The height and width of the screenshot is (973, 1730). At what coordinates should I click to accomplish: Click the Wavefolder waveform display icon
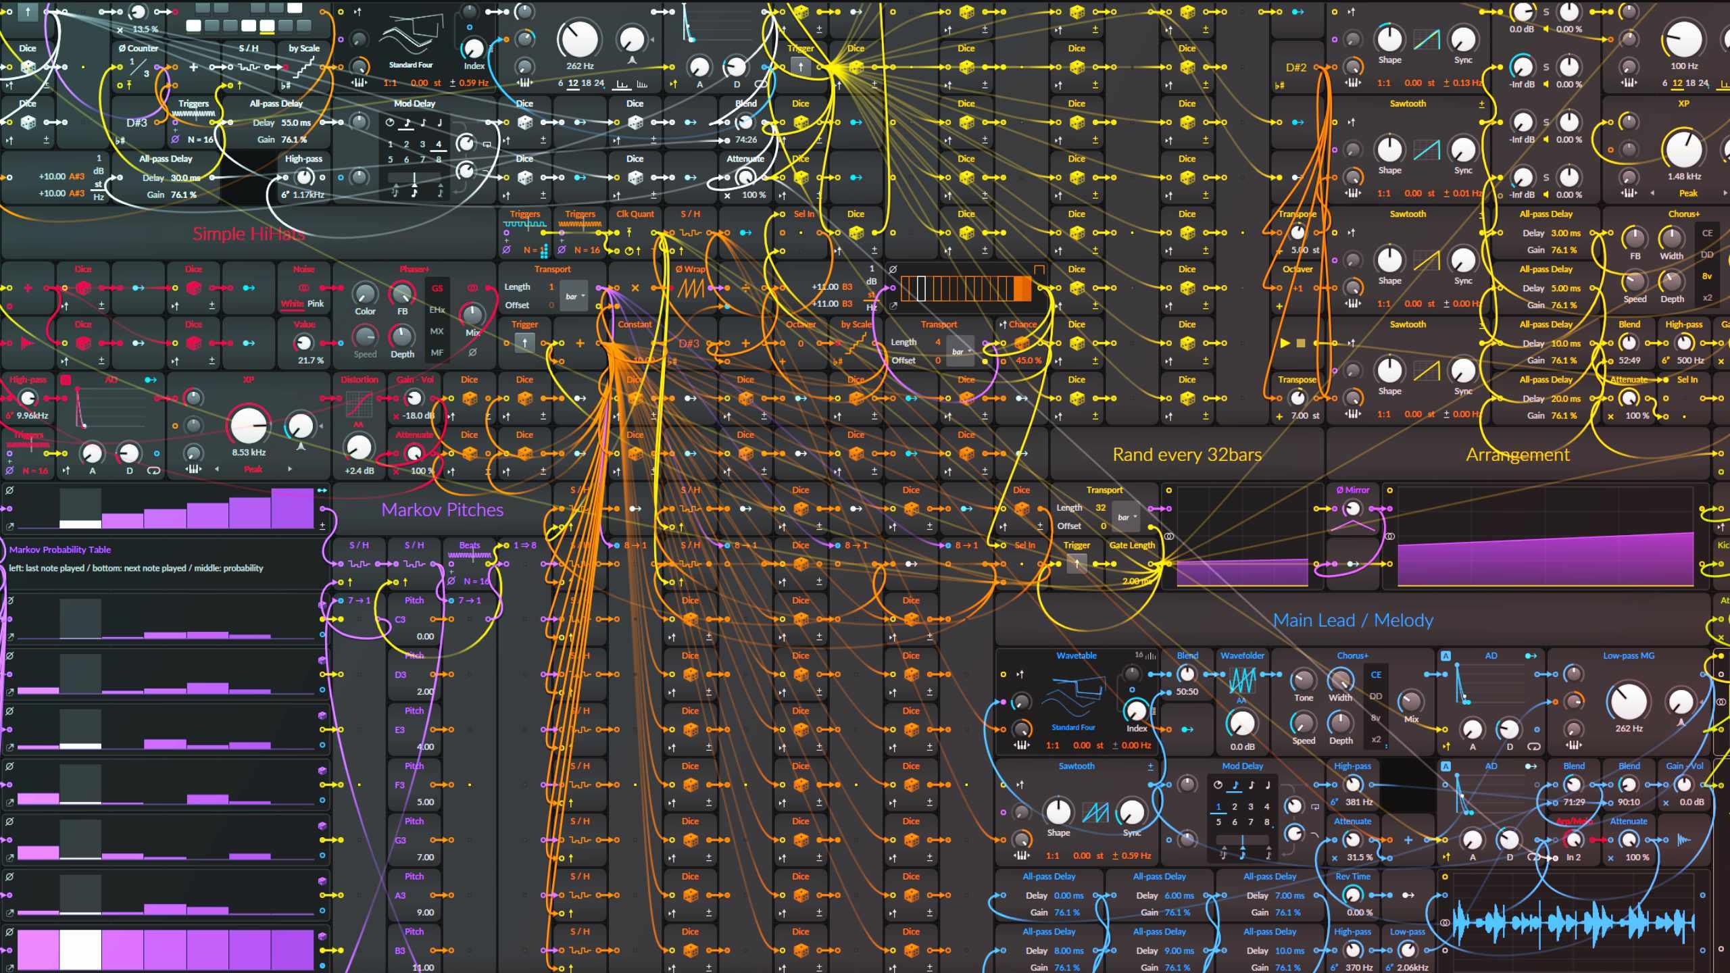click(1242, 680)
